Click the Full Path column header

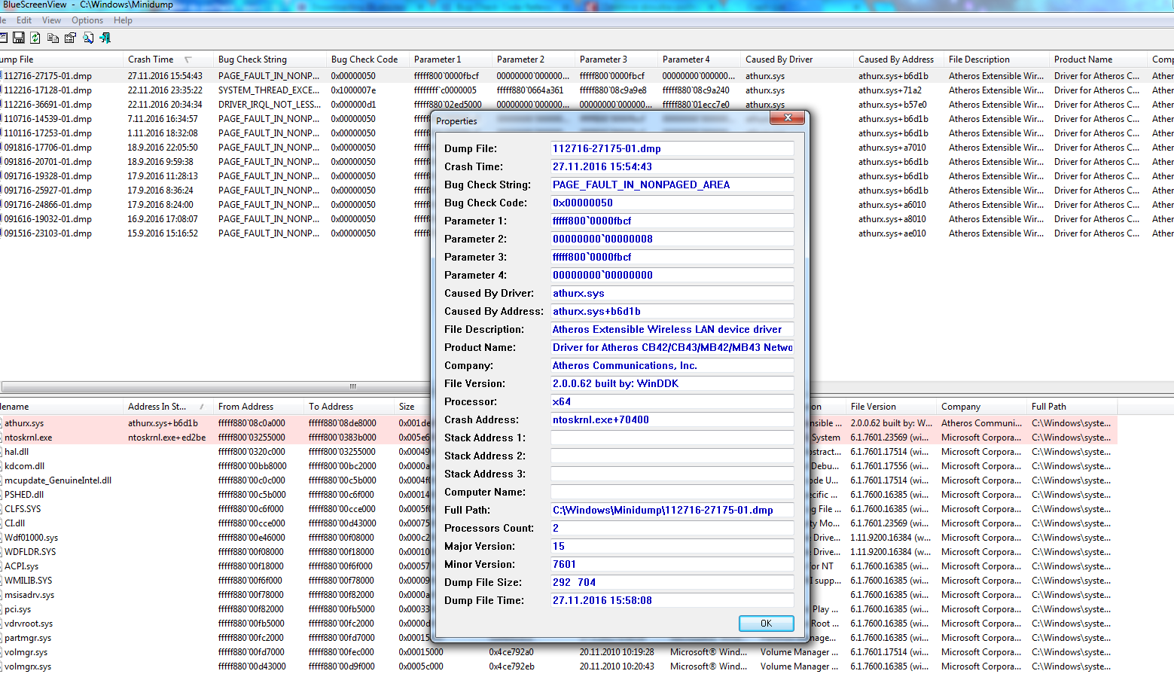[x=1072, y=407]
